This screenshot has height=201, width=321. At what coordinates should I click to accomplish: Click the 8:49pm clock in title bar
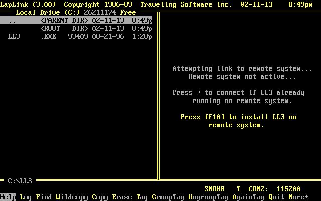pyautogui.click(x=300, y=4)
